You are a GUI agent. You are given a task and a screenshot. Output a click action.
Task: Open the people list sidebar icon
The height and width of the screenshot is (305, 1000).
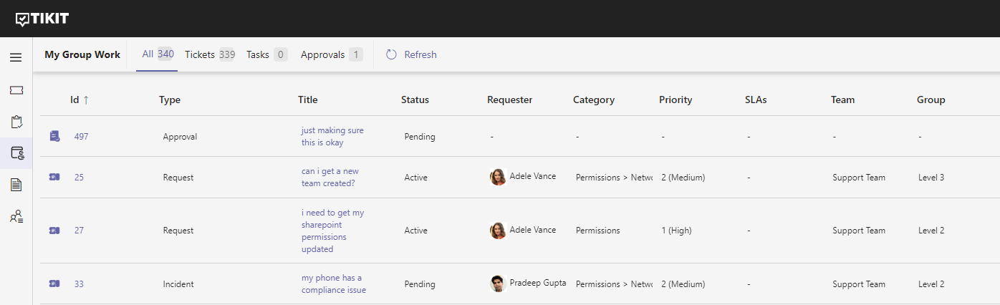click(x=16, y=216)
